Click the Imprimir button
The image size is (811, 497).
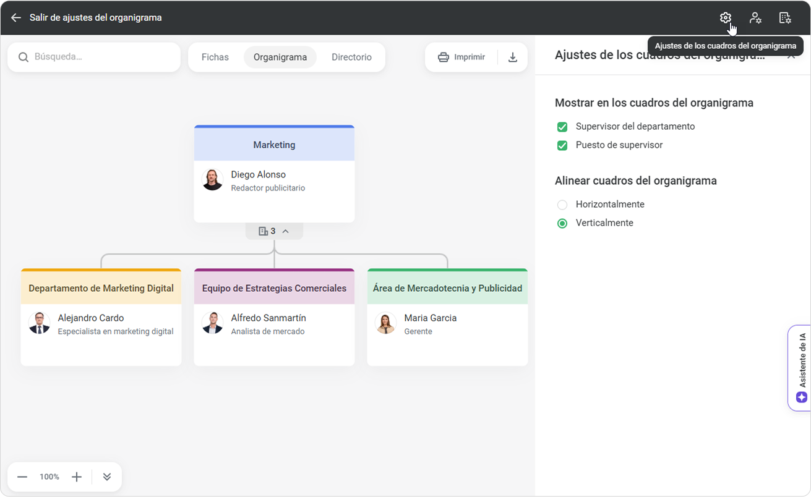[461, 57]
